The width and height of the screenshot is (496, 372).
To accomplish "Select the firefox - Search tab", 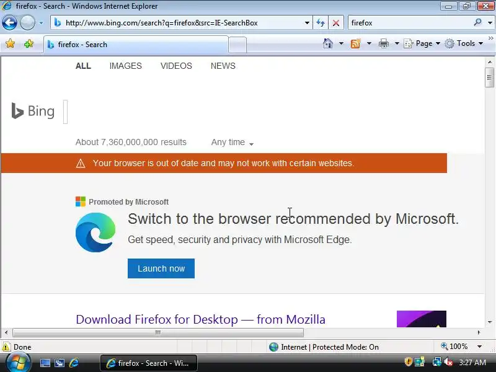I will tap(136, 45).
